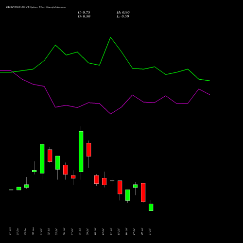Select the small green candle above 30 Jun
The width and height of the screenshot is (243, 243).
click(35, 171)
